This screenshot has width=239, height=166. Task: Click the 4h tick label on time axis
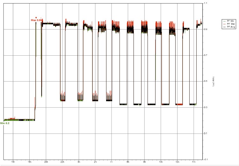point(112,162)
